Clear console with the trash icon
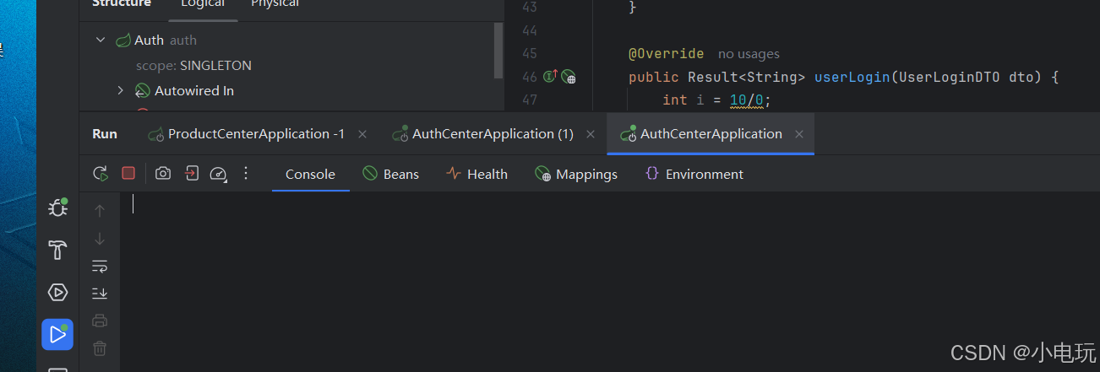Viewport: 1100px width, 372px height. click(100, 348)
